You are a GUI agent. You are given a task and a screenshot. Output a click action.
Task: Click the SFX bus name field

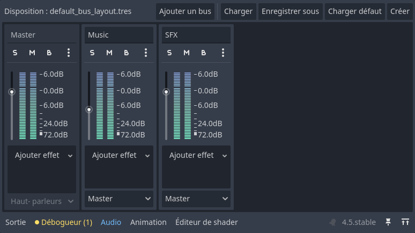(196, 35)
